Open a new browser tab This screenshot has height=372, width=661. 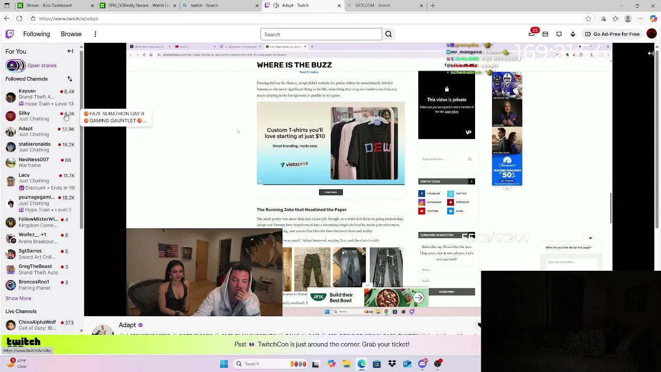(x=433, y=5)
